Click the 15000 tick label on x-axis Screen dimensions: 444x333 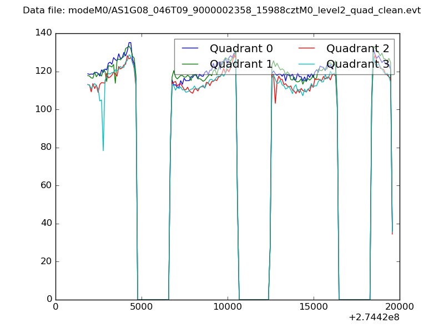(314, 307)
